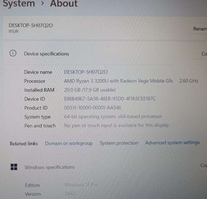Click the Related links label
Screen dimensions: 207x199
click(24, 144)
